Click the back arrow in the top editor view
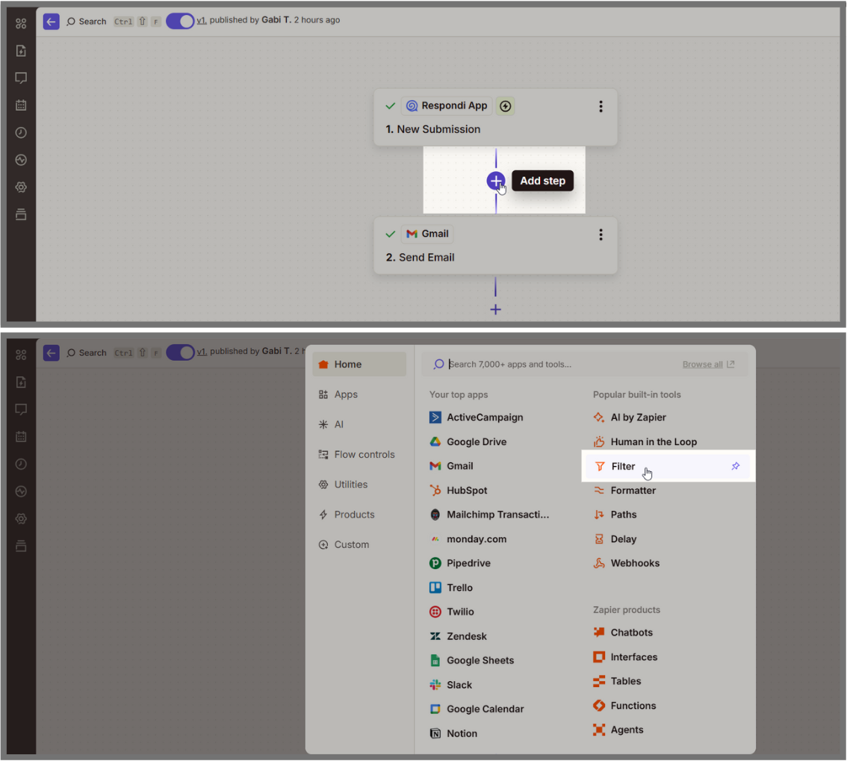The image size is (847, 761). [x=52, y=22]
